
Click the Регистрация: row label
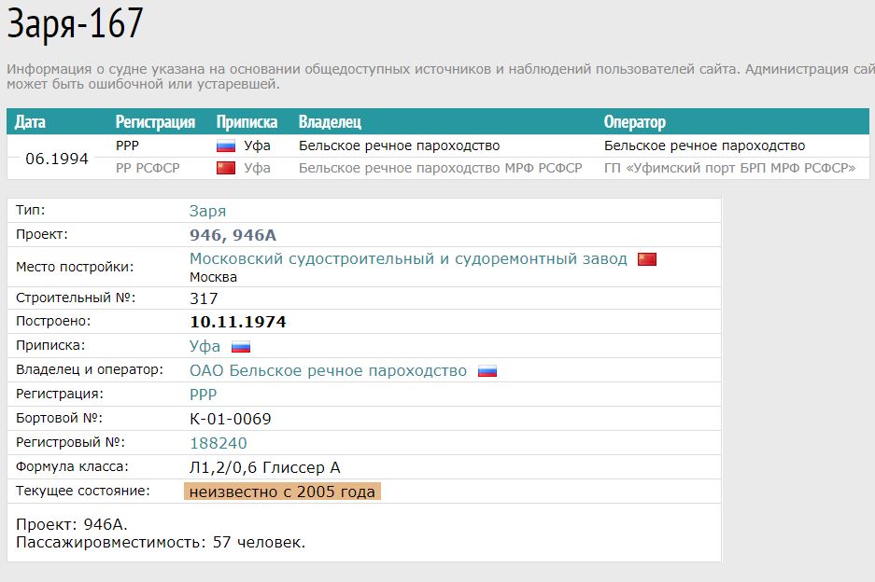[60, 395]
